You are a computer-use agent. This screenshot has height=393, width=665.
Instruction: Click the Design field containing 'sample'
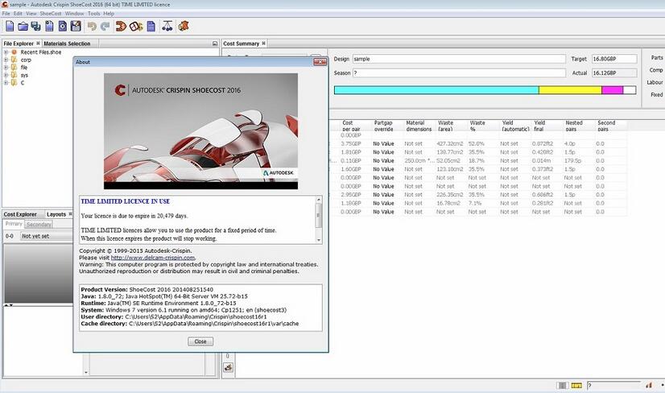(x=459, y=59)
